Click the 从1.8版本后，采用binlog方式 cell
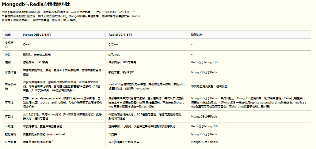 tap(63, 116)
